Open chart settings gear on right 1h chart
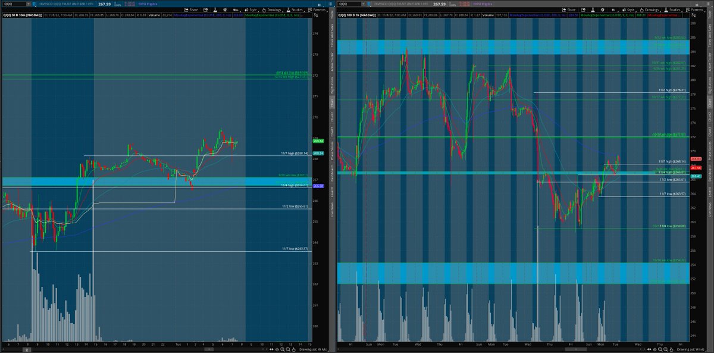This screenshot has height=353, width=714. coord(602,10)
